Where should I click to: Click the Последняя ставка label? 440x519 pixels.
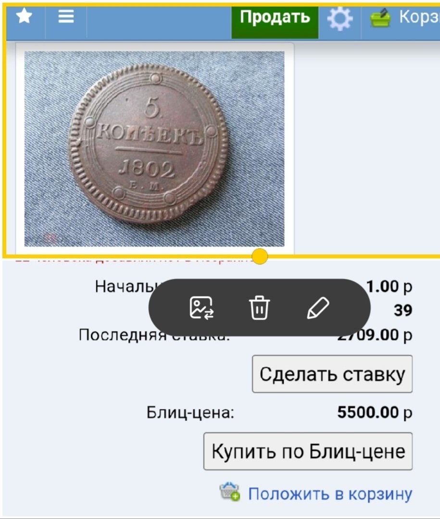(x=154, y=335)
